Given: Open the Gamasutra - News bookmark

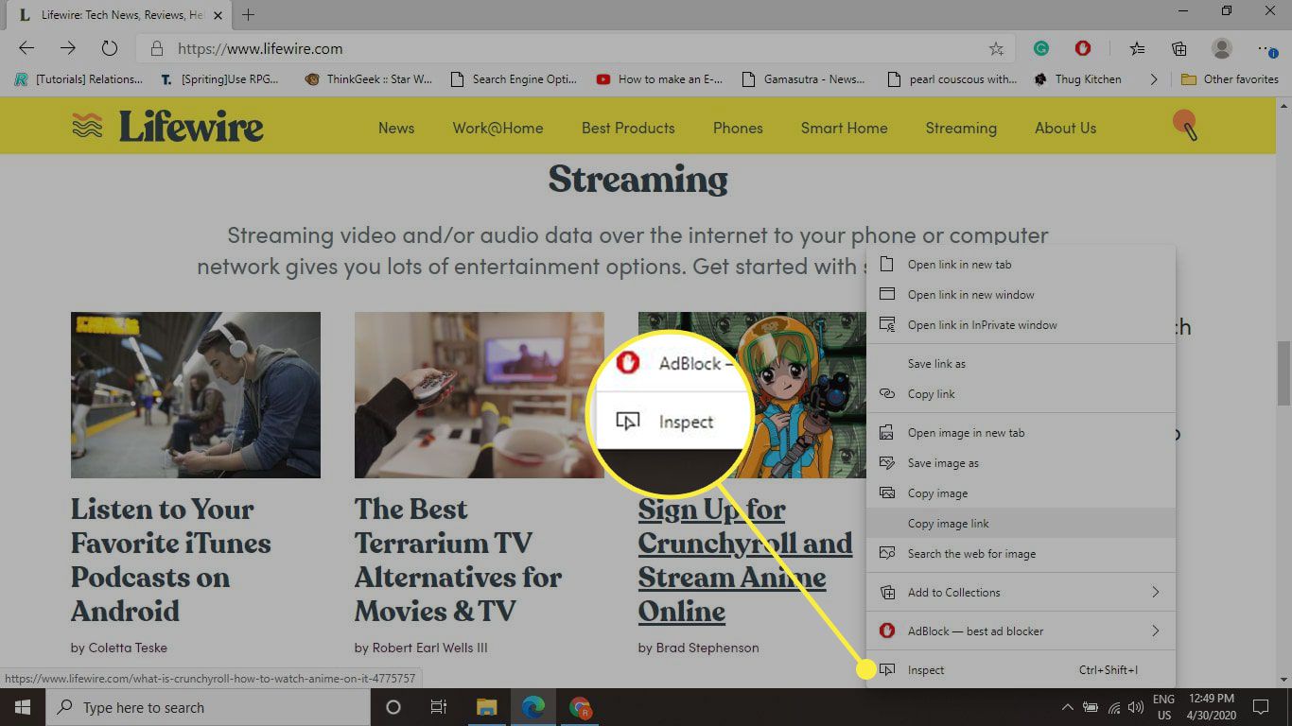Looking at the screenshot, I should click(804, 79).
